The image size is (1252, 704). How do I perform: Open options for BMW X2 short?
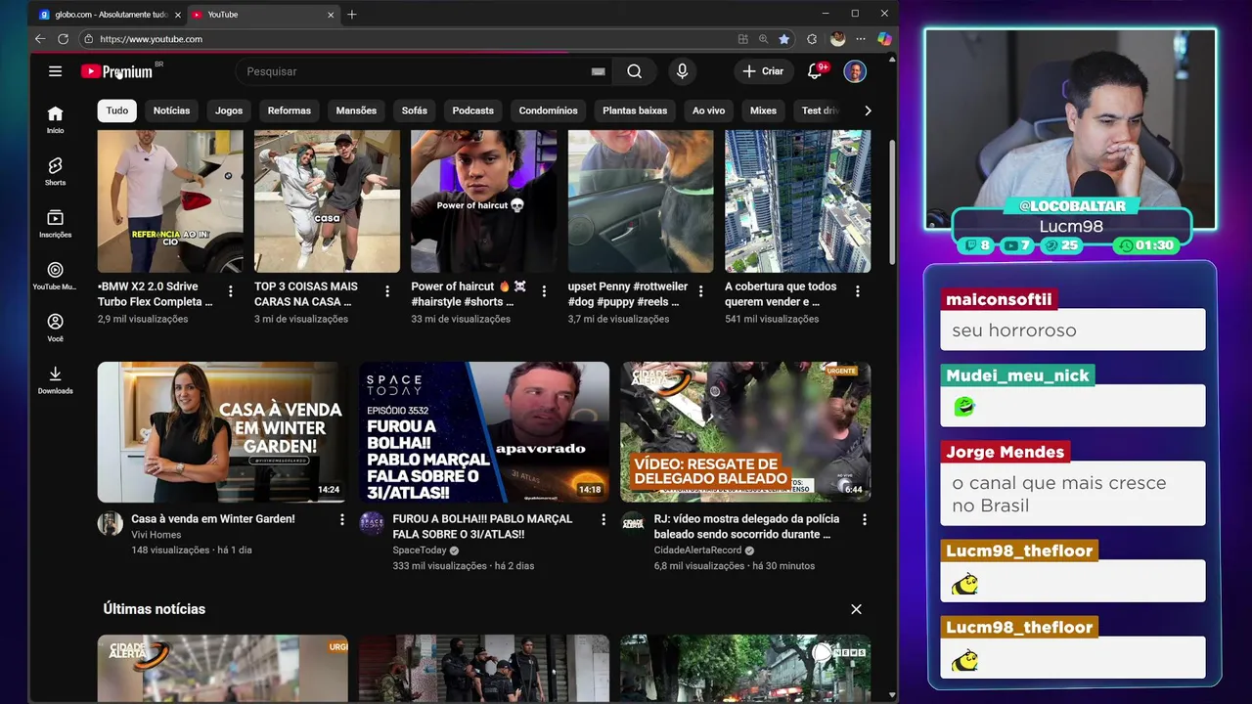pos(230,291)
